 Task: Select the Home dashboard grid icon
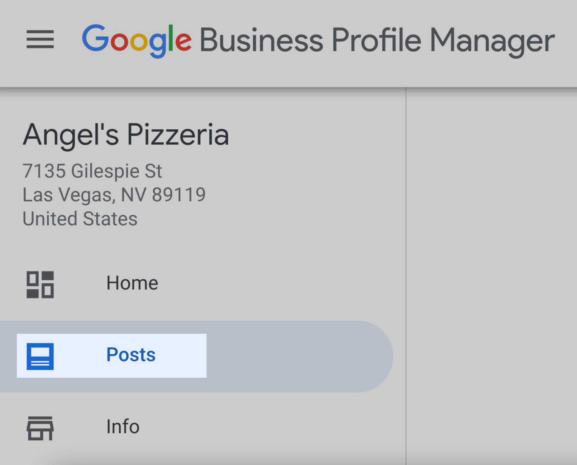[x=40, y=285]
